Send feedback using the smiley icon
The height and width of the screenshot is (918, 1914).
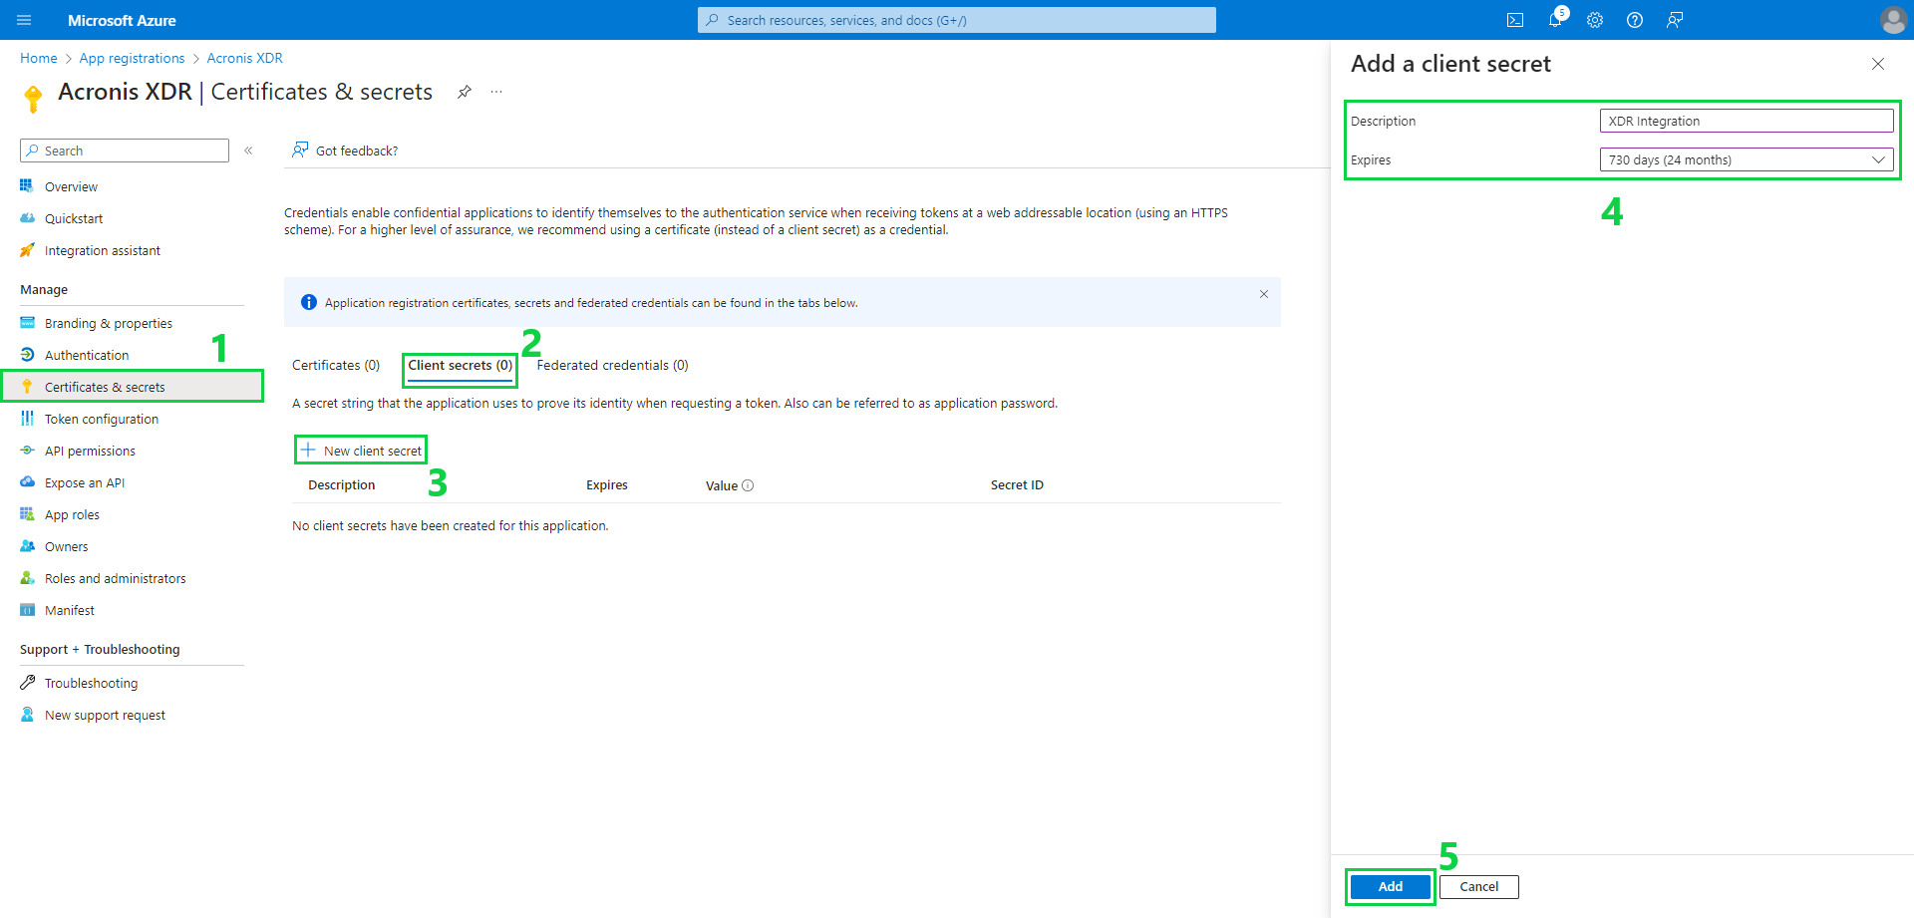click(x=1675, y=20)
